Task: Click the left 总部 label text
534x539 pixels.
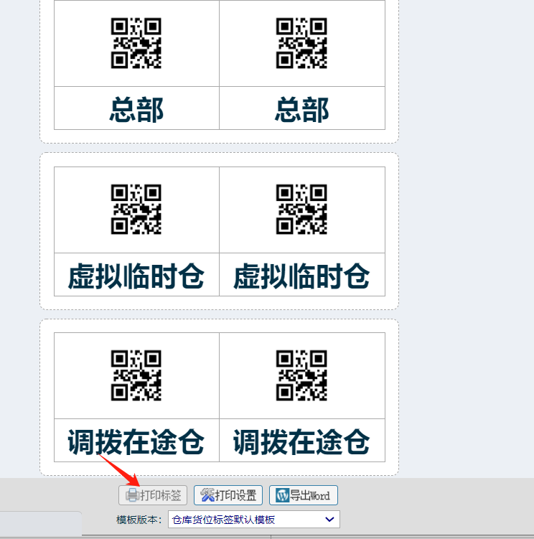Action: [x=136, y=110]
